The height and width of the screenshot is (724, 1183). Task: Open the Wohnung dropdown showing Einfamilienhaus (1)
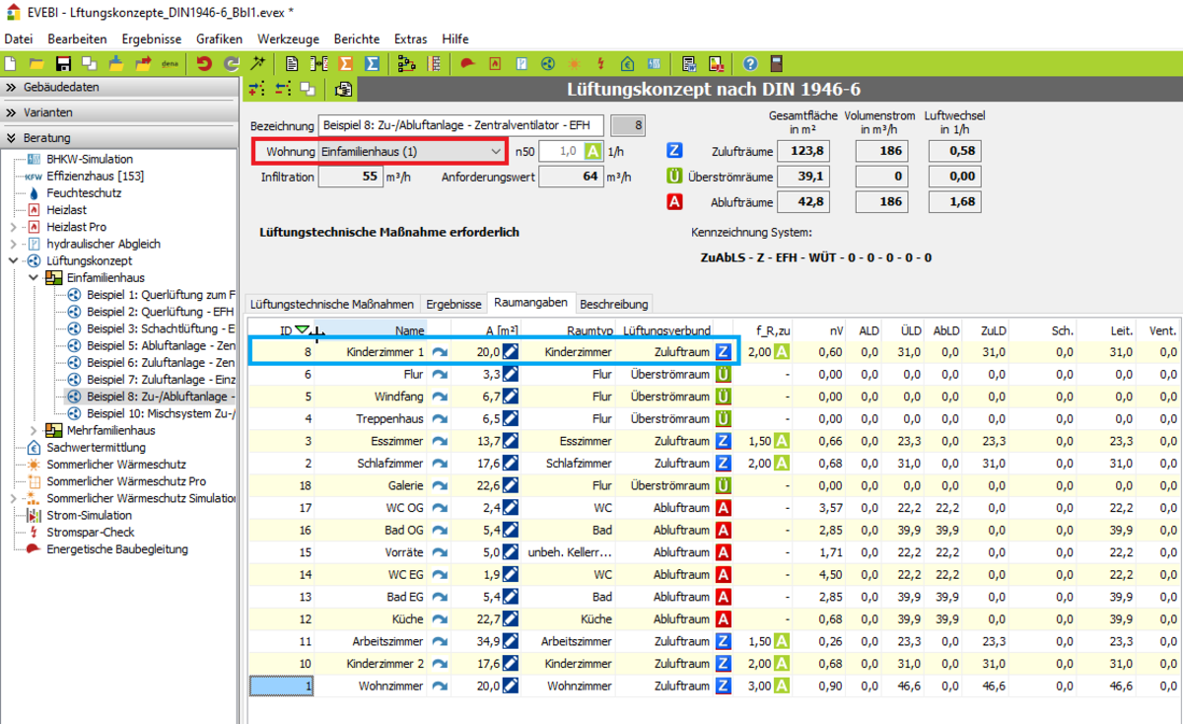(x=410, y=152)
